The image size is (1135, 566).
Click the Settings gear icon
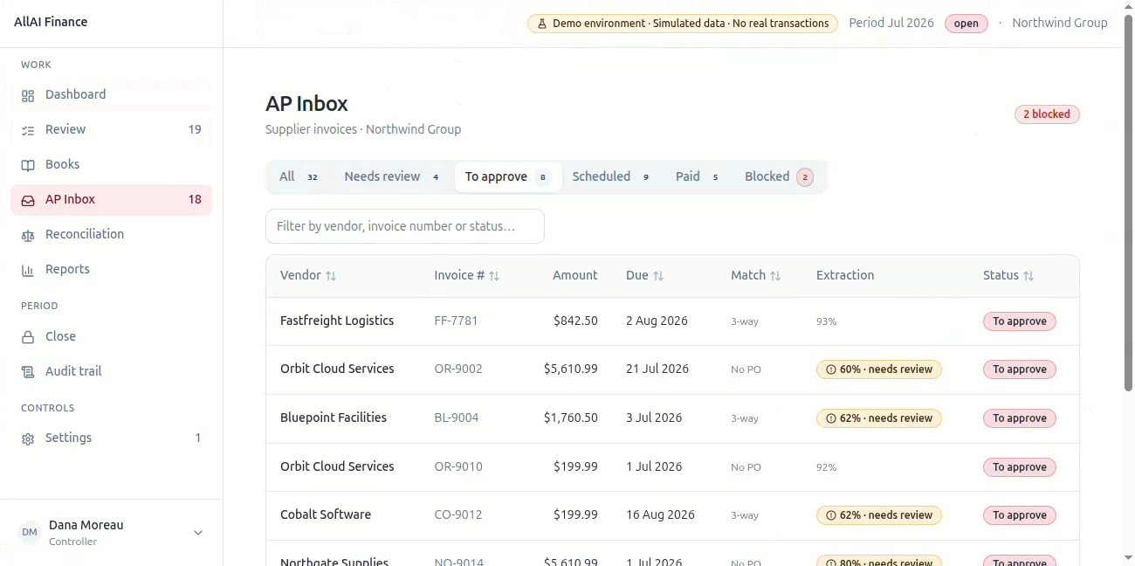pos(28,438)
